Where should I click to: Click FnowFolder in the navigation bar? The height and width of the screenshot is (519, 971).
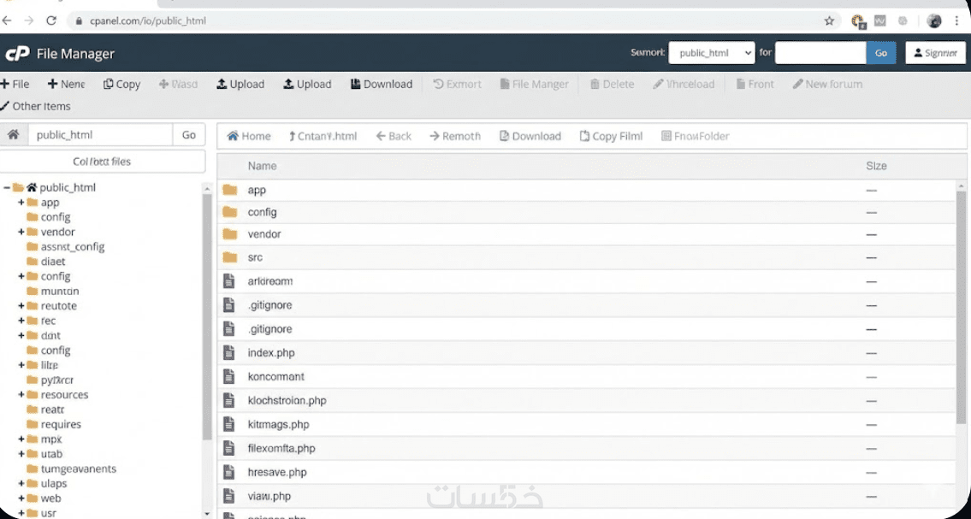click(x=695, y=136)
